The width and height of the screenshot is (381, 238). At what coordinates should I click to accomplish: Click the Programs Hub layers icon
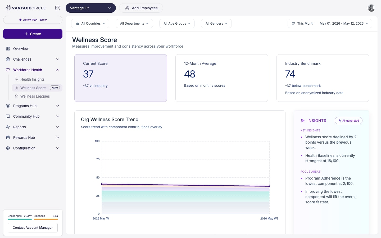click(8, 106)
